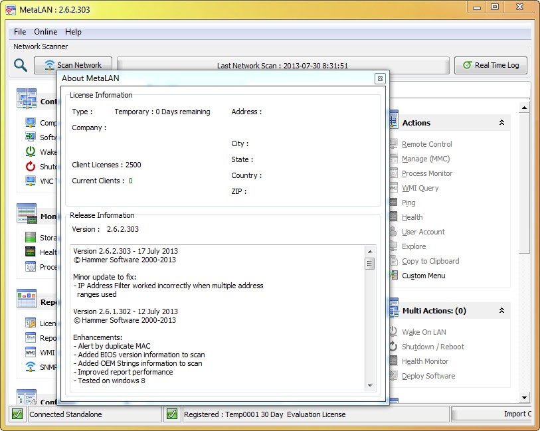The height and width of the screenshot is (431, 540).
Task: Click the Reports chart icon in sidebar
Action: [31, 337]
